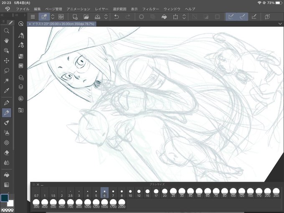284x213 pixels.
Task: Select the Blend droplet tool
Action: (7, 162)
